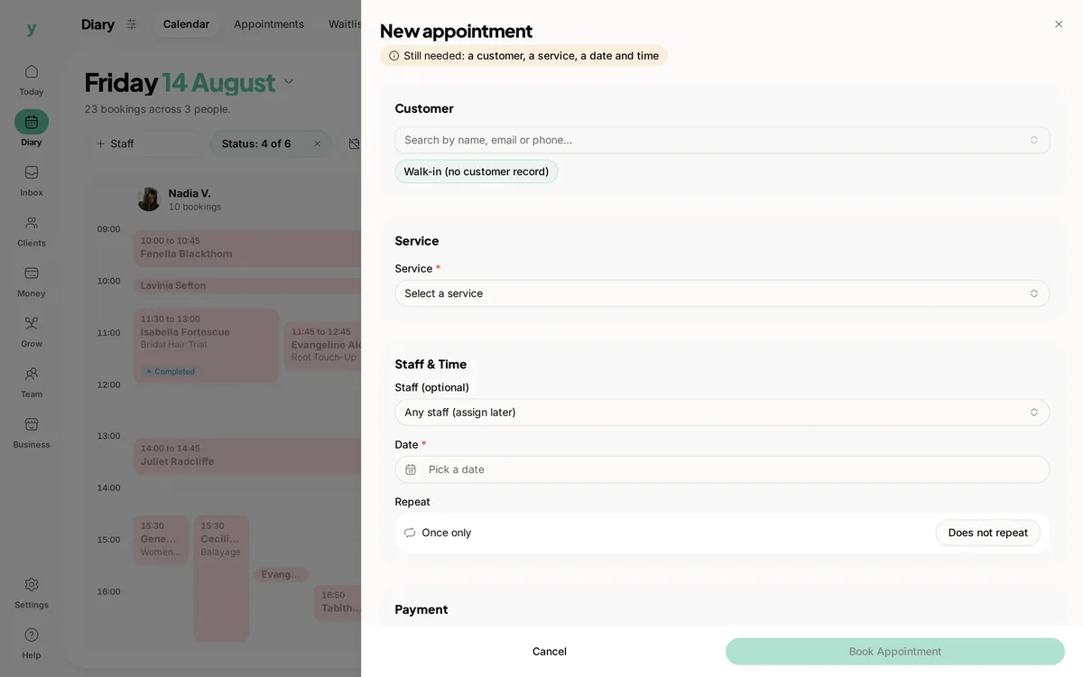Click Nadia V. avatar photo
This screenshot has width=1083, height=677.
pos(149,199)
